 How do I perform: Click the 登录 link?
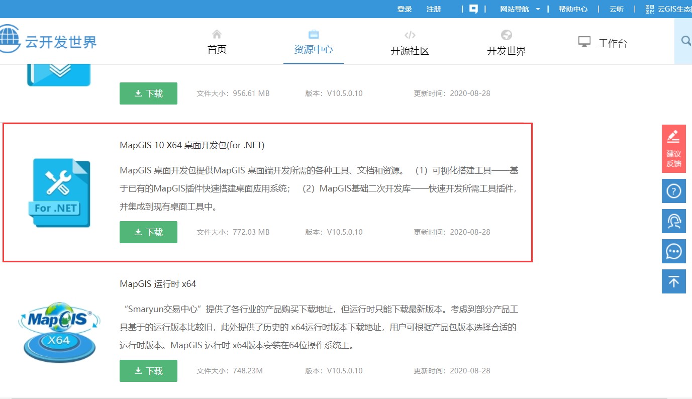pos(405,9)
